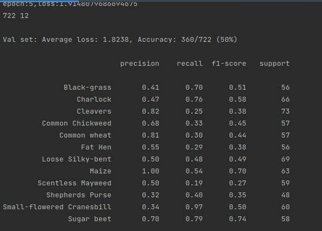The width and height of the screenshot is (322, 231).
Task: Click Cleavers support value 73
Action: [x=286, y=111]
